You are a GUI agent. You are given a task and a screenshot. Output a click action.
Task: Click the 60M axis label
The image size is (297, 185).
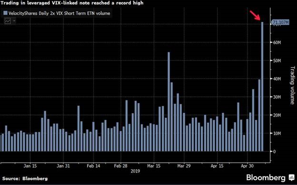[277, 42]
